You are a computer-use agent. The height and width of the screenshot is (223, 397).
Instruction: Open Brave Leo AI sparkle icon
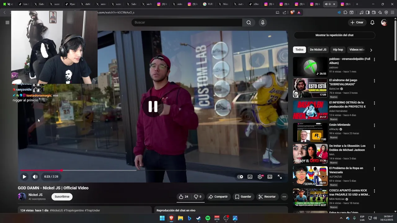click(x=380, y=12)
